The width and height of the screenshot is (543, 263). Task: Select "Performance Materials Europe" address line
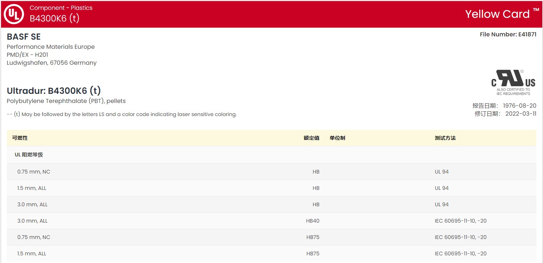(51, 47)
